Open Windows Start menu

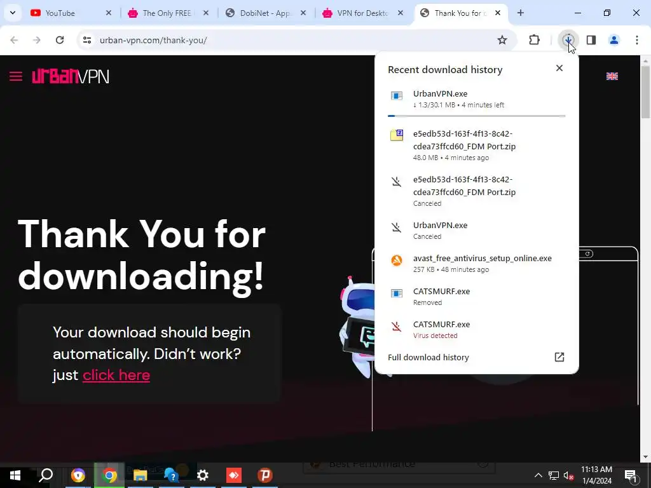tap(15, 475)
